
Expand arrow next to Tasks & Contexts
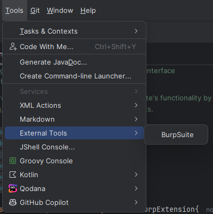pyautogui.click(x=136, y=31)
